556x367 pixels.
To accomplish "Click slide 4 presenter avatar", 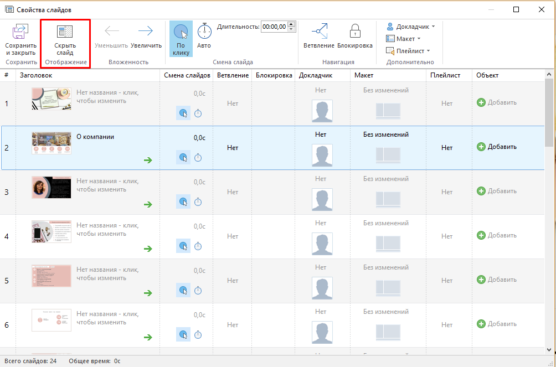I will (322, 244).
